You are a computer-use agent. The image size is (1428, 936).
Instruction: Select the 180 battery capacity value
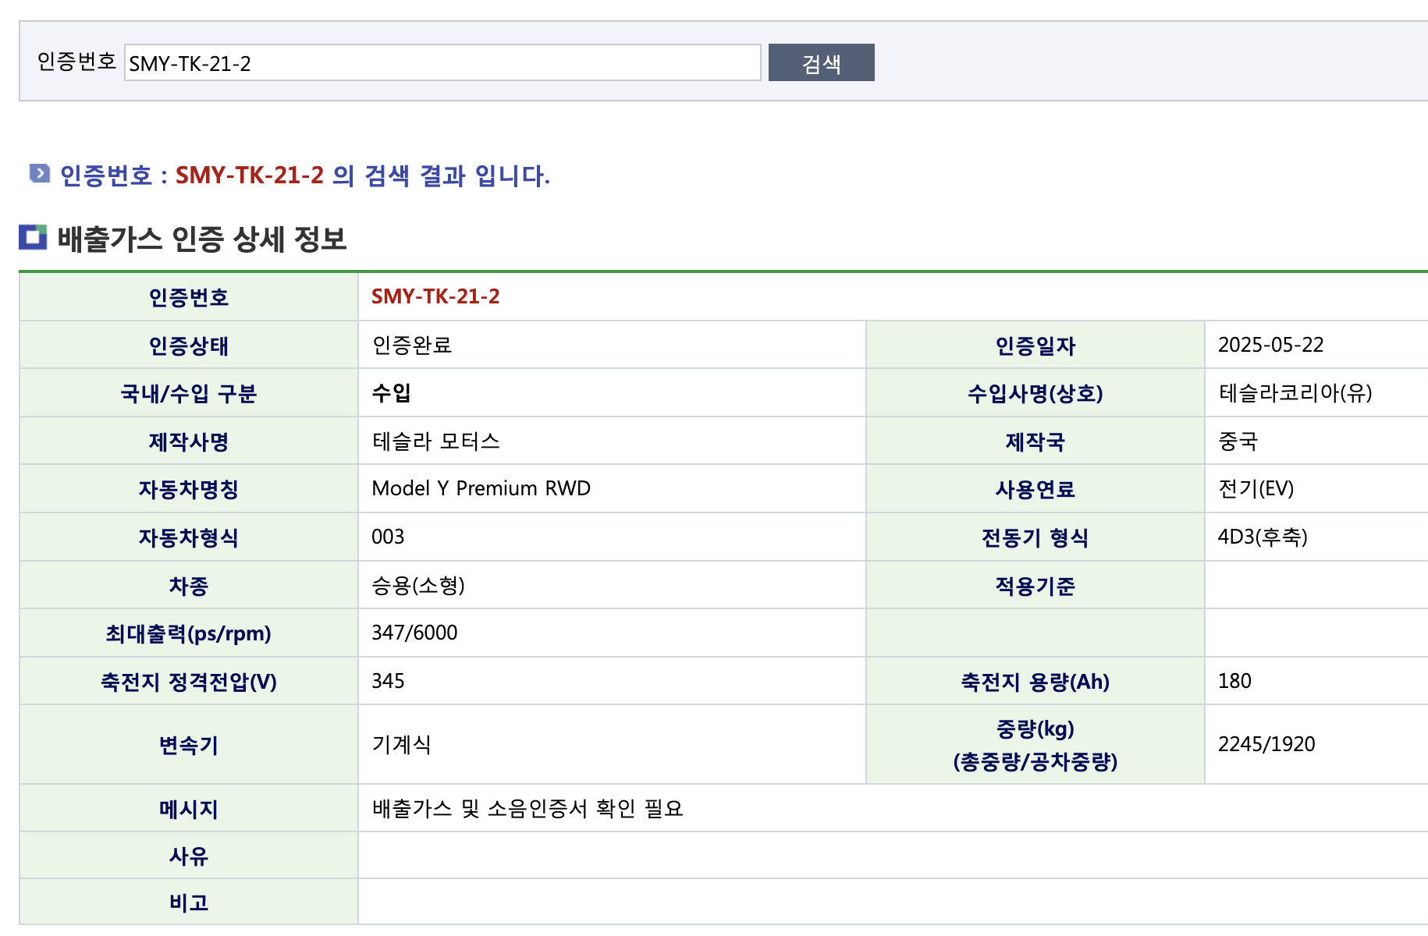coord(1234,681)
